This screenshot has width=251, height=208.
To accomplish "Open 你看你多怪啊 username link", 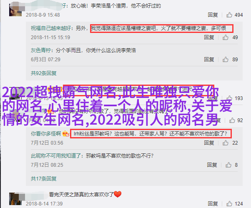I will click(x=46, y=133).
